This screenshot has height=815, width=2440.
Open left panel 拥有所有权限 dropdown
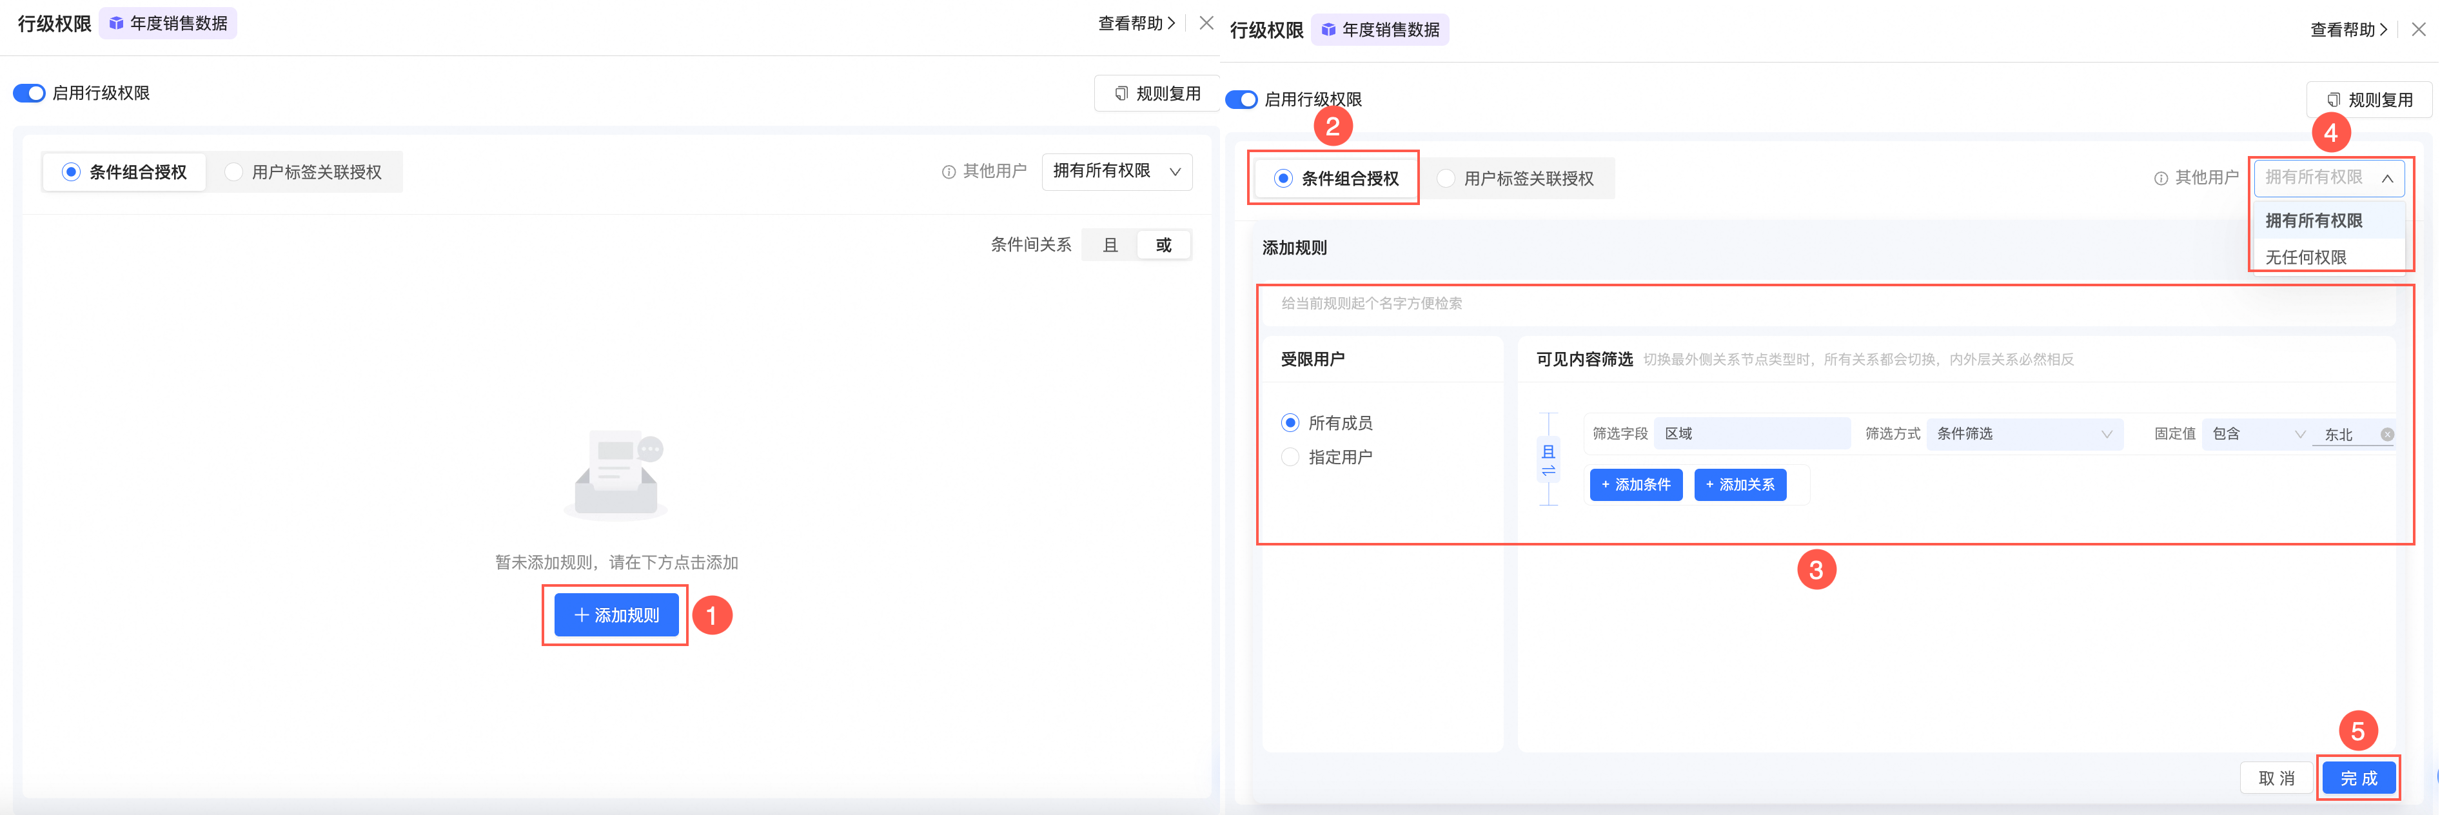coord(1117,172)
